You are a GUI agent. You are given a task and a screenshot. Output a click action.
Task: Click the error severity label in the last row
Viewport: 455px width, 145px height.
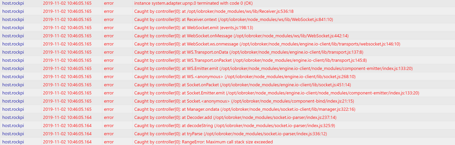[x=108, y=142]
